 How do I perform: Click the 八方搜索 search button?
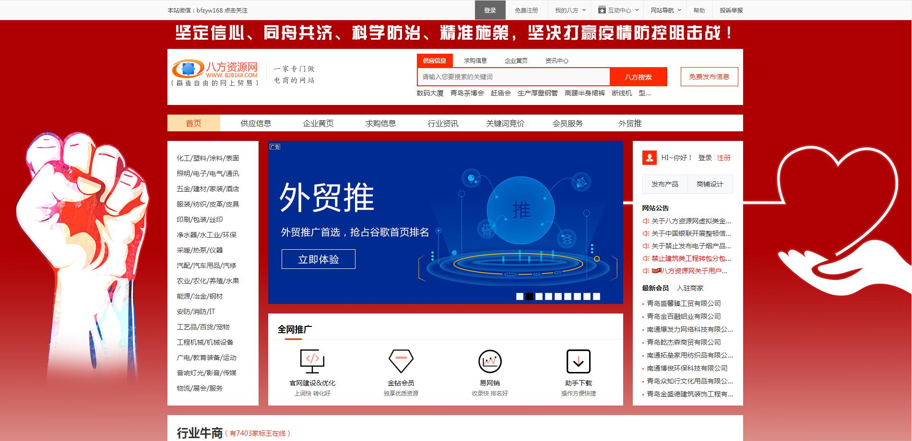(x=638, y=77)
